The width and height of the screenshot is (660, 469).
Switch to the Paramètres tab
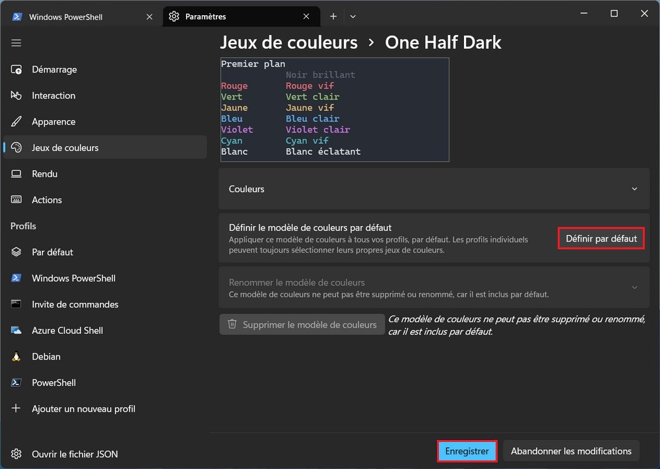click(241, 16)
